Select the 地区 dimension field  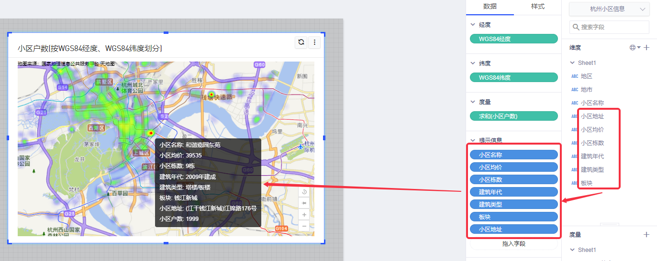tap(586, 76)
